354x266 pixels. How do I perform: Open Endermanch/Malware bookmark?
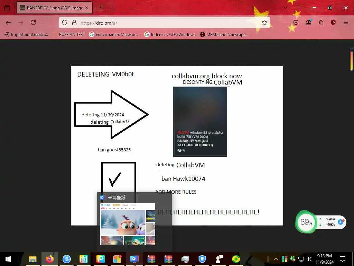(x=114, y=35)
